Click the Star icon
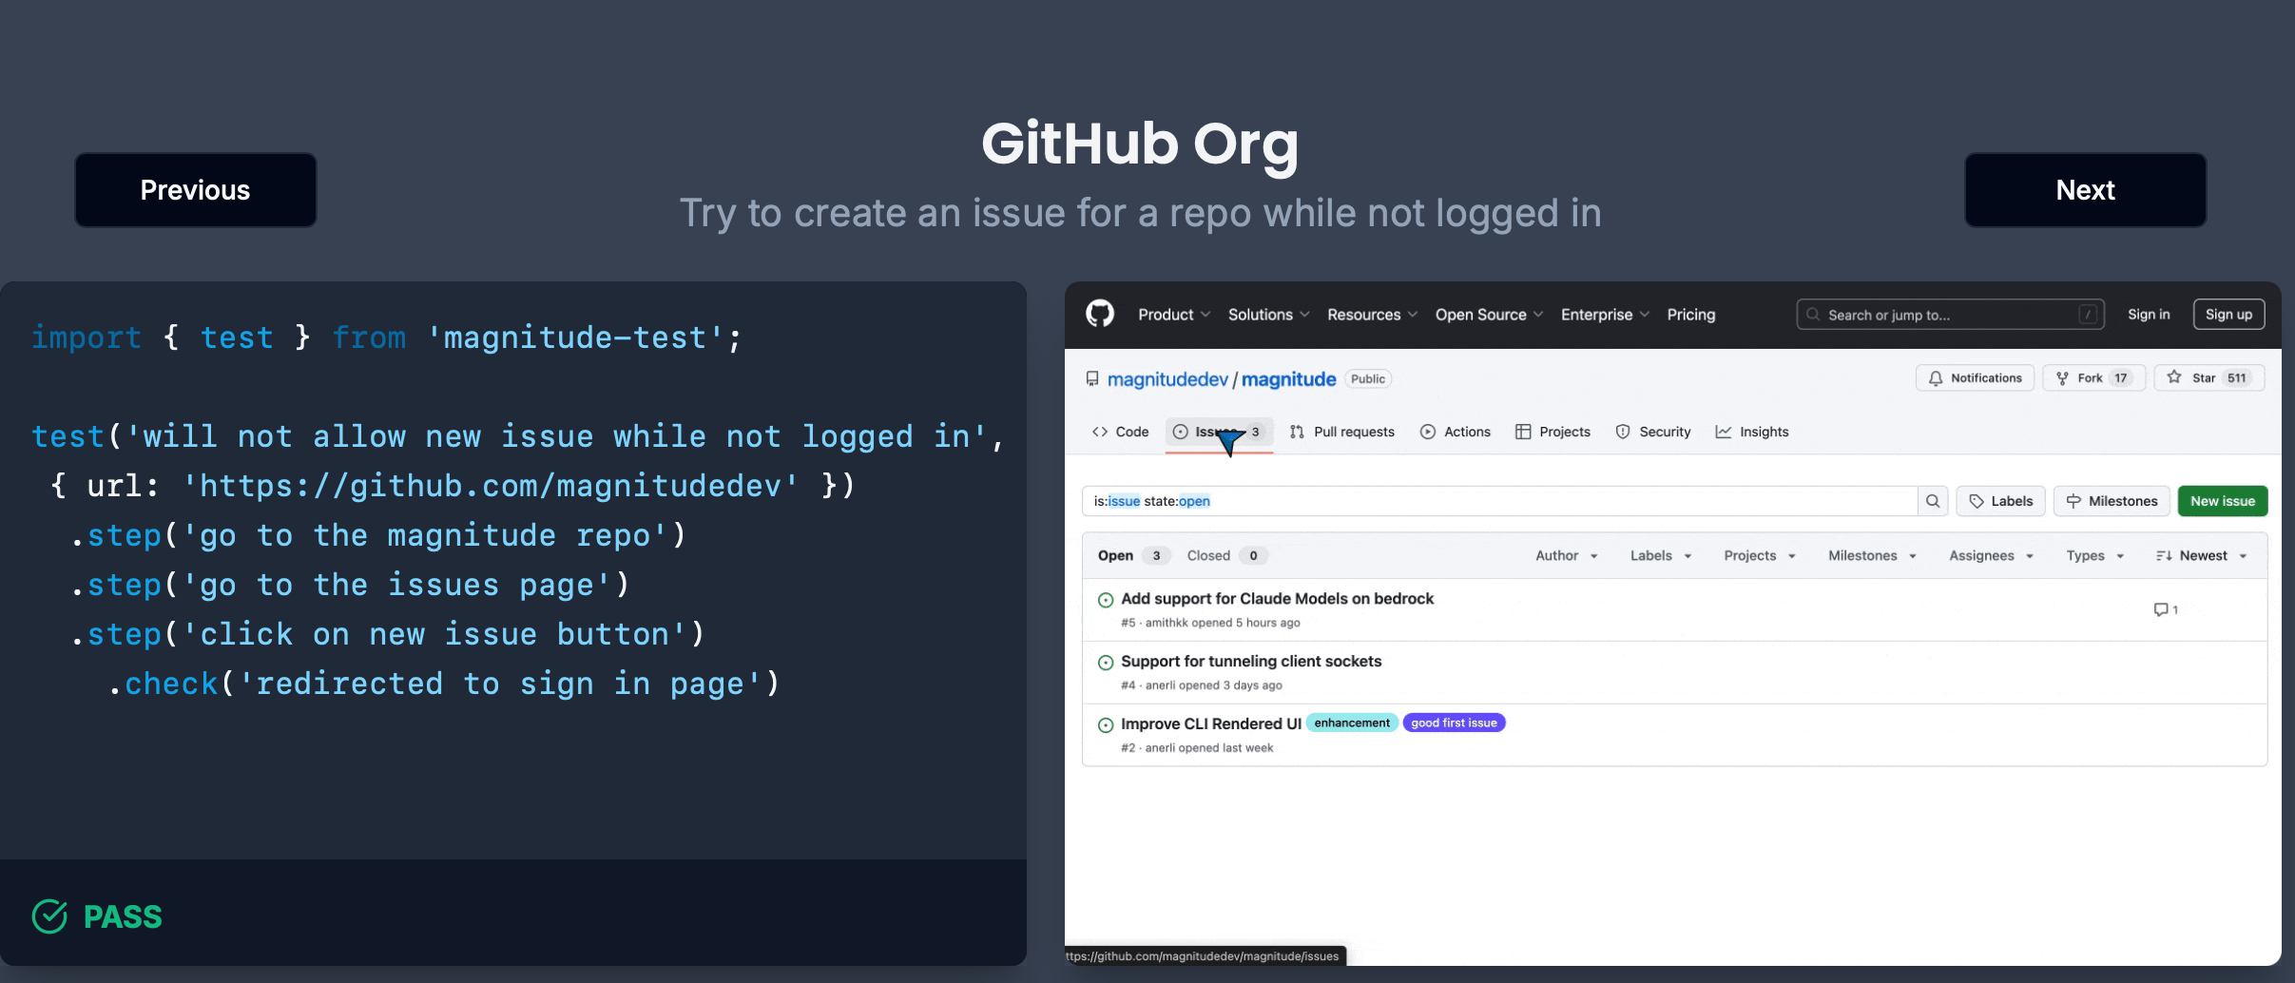 point(2174,377)
